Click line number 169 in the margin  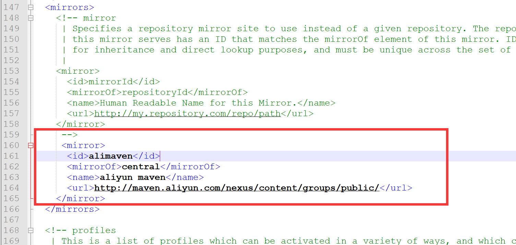(11, 241)
